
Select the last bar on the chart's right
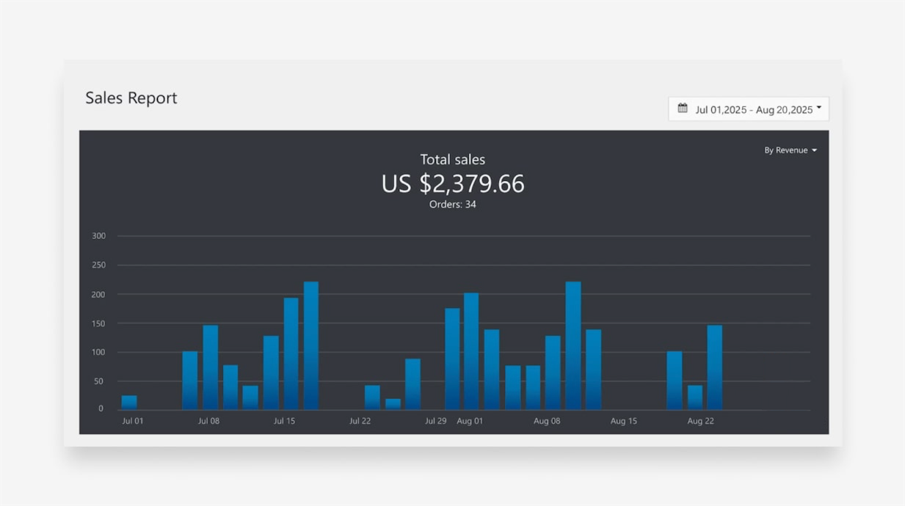pos(715,367)
